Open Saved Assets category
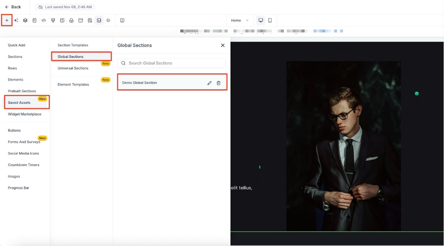This screenshot has height=246, width=444. click(19, 103)
